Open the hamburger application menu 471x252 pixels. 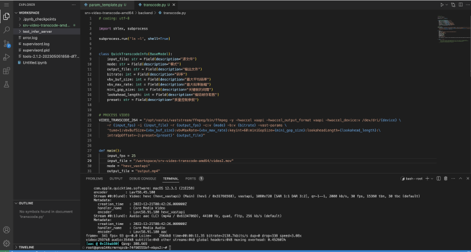tap(6, 4)
